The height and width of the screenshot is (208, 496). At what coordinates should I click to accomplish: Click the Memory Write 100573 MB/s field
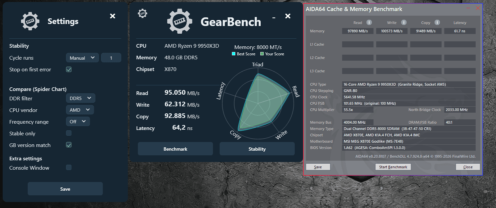click(392, 31)
